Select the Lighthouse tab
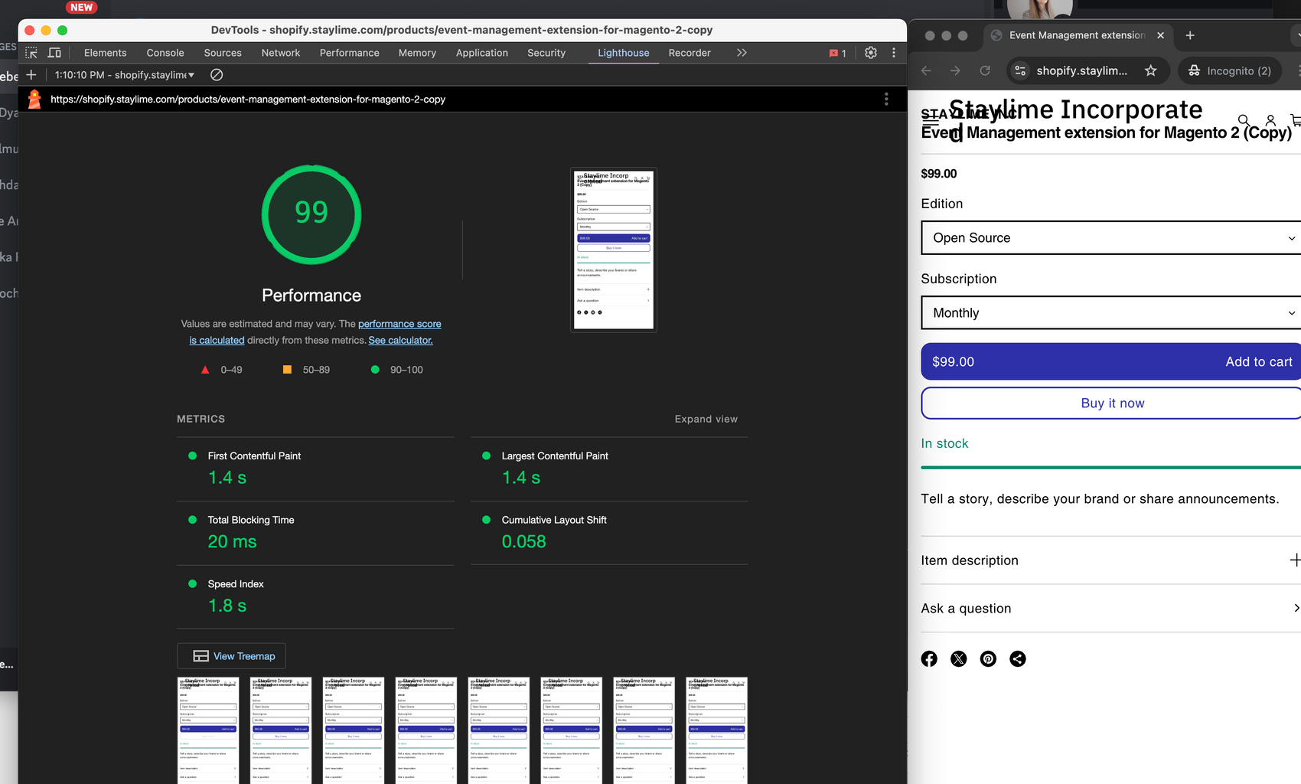The height and width of the screenshot is (784, 1301). [x=624, y=53]
